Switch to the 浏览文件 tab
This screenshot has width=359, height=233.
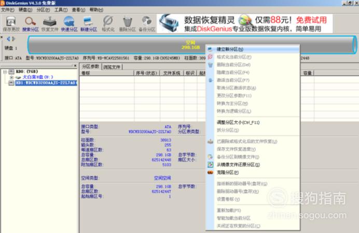(x=112, y=67)
